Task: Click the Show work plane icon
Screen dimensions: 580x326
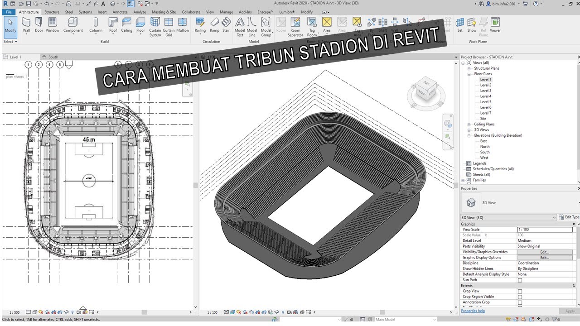Action: click(x=472, y=25)
